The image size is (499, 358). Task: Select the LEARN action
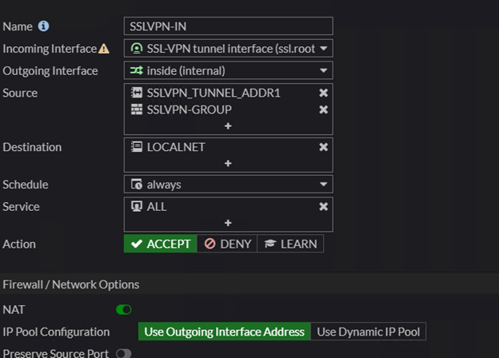(291, 244)
